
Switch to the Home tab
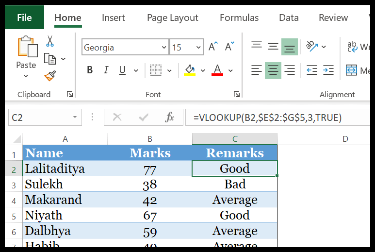click(x=68, y=17)
